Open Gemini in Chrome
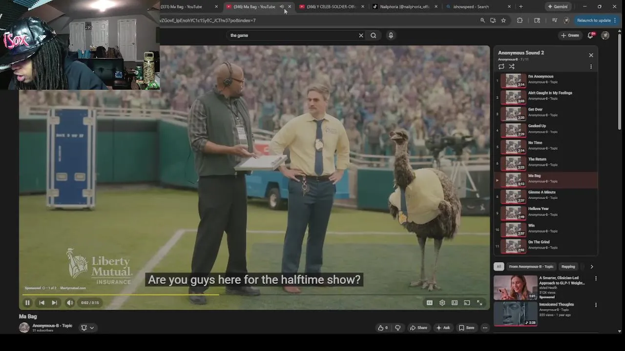This screenshot has height=351, width=625. [x=558, y=7]
